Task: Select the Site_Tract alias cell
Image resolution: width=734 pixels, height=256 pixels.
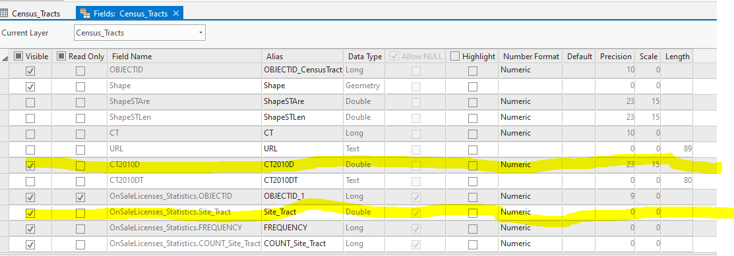Action: coord(303,212)
